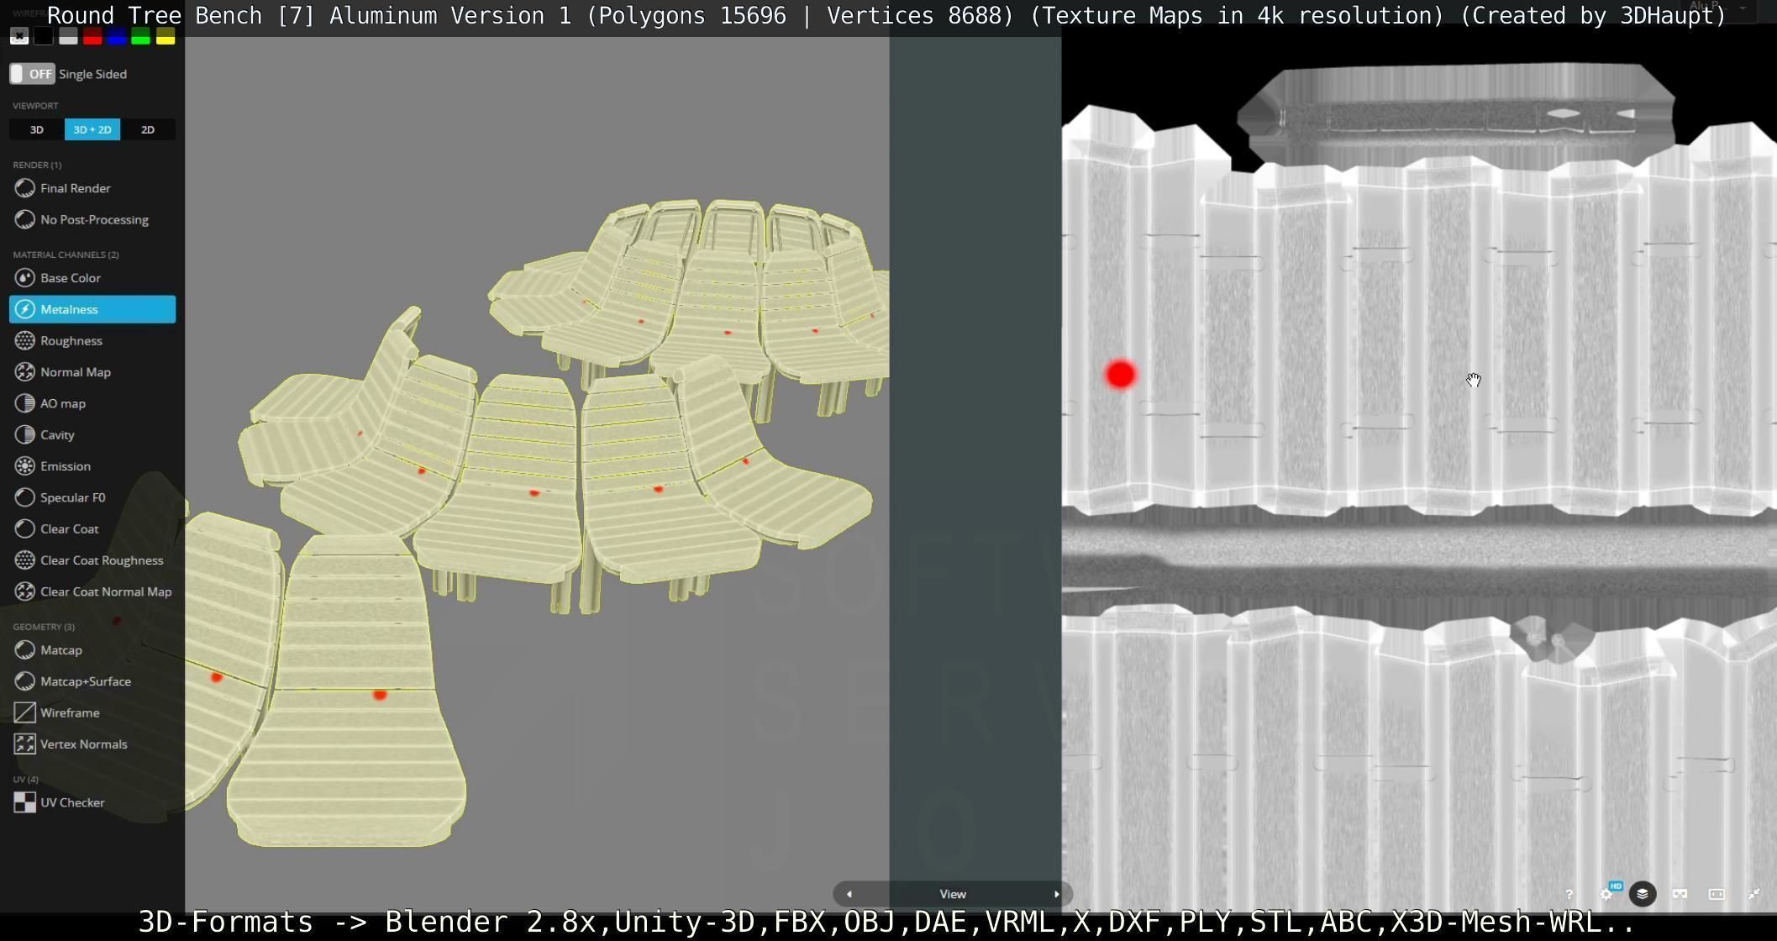The image size is (1777, 941).
Task: Open the model inspector layers icon
Action: click(1642, 894)
